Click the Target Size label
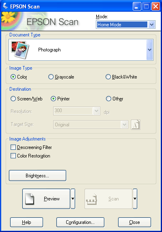The width and height of the screenshot is (162, 232). pos(22,124)
